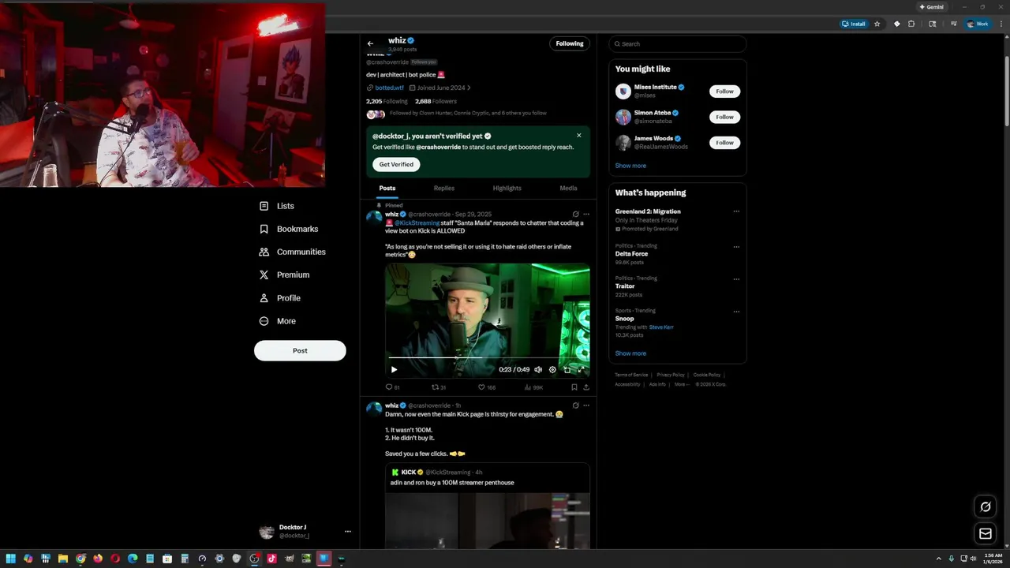Mute the video with the speaker icon
The image size is (1010, 568).
538,369
